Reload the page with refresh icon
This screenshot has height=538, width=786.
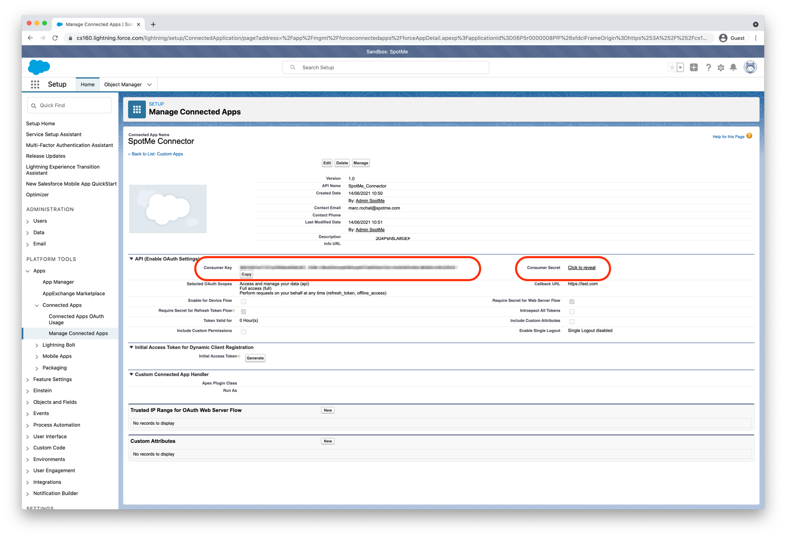[55, 38]
